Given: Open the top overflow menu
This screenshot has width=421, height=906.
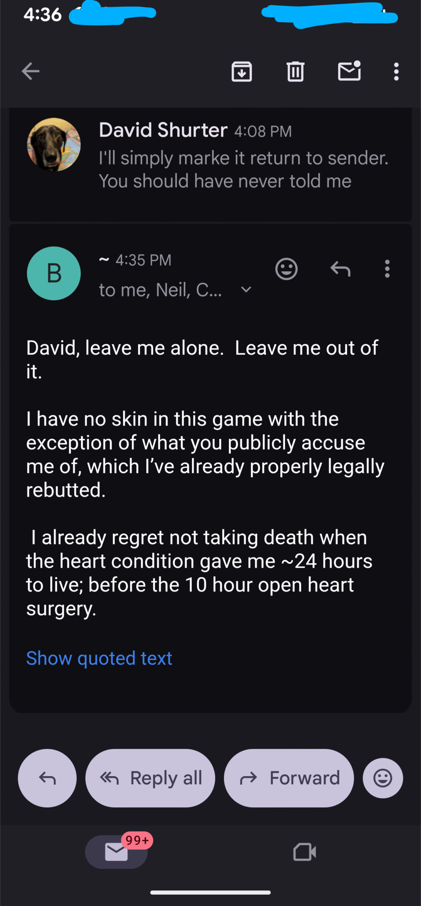Looking at the screenshot, I should (x=396, y=71).
